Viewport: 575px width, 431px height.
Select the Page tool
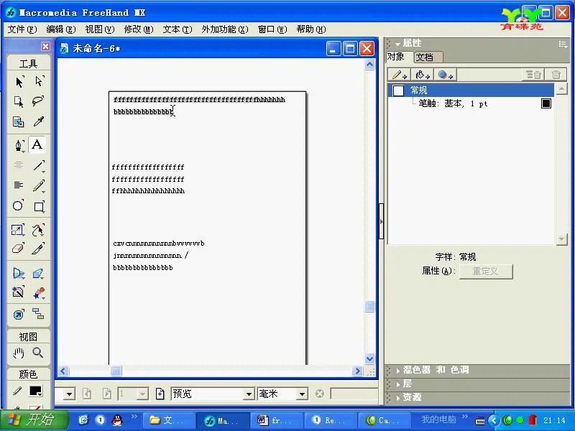(19, 101)
